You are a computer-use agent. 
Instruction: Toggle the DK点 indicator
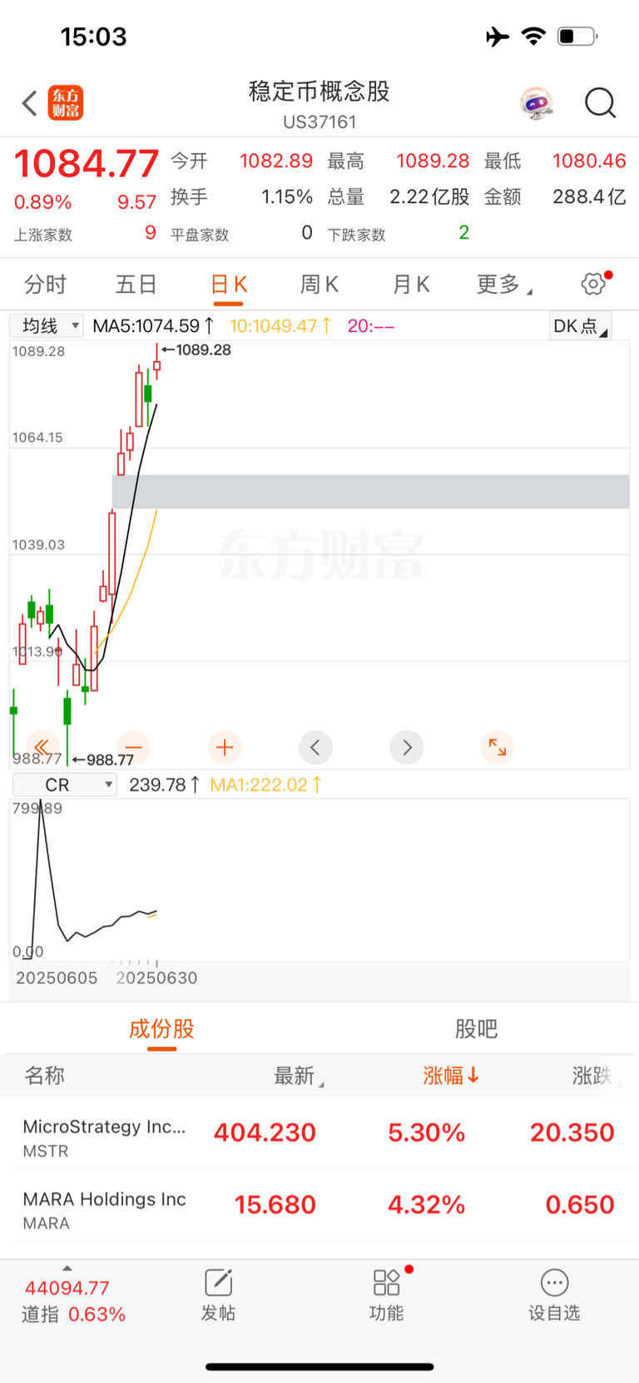tap(581, 325)
